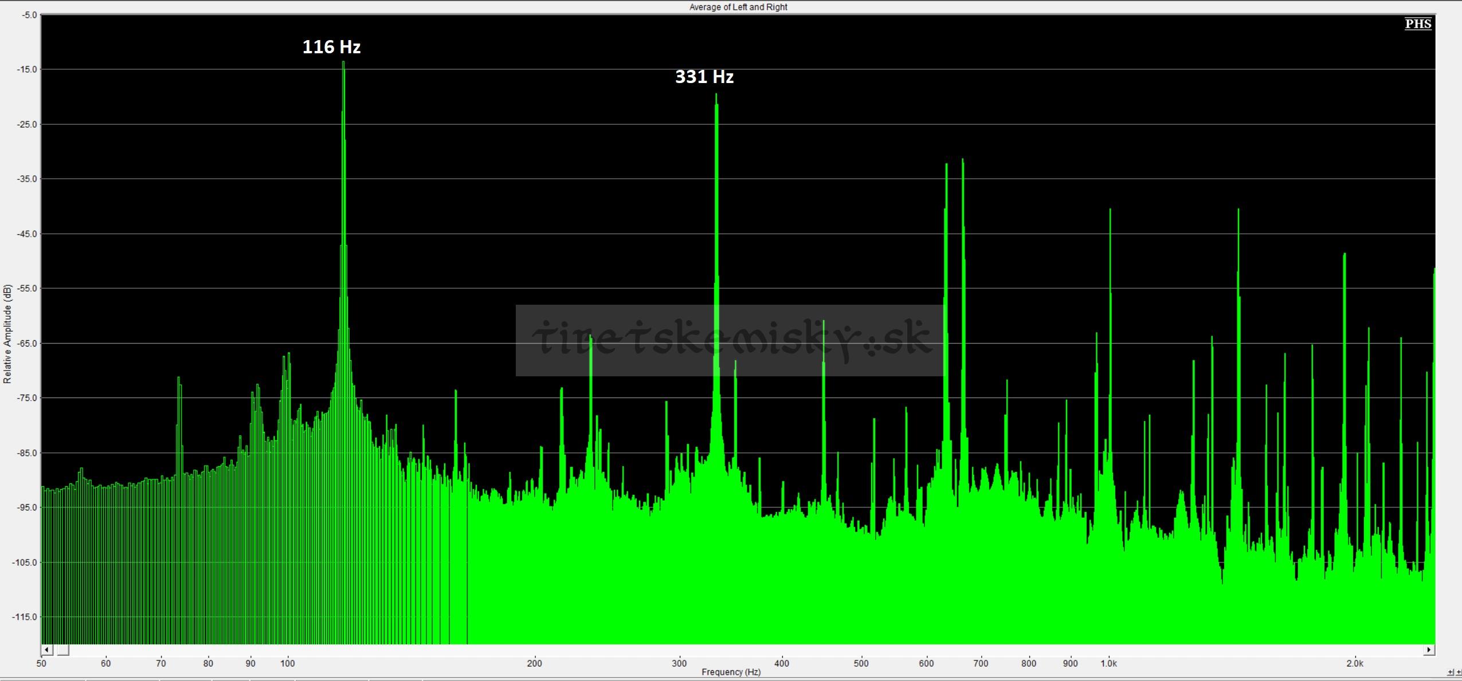Click the horizontal scrollbar thumb
Viewport: 1462px width, 681px height.
[x=62, y=650]
